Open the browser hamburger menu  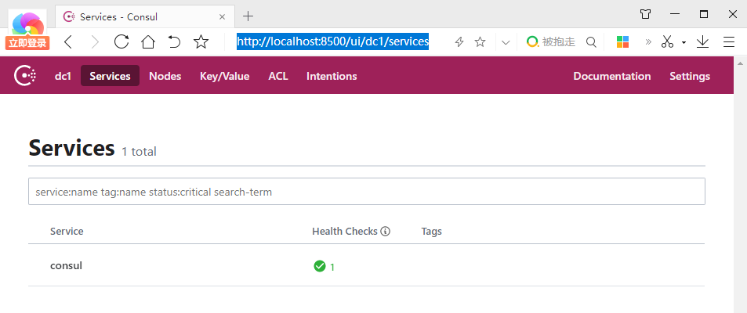tap(729, 41)
